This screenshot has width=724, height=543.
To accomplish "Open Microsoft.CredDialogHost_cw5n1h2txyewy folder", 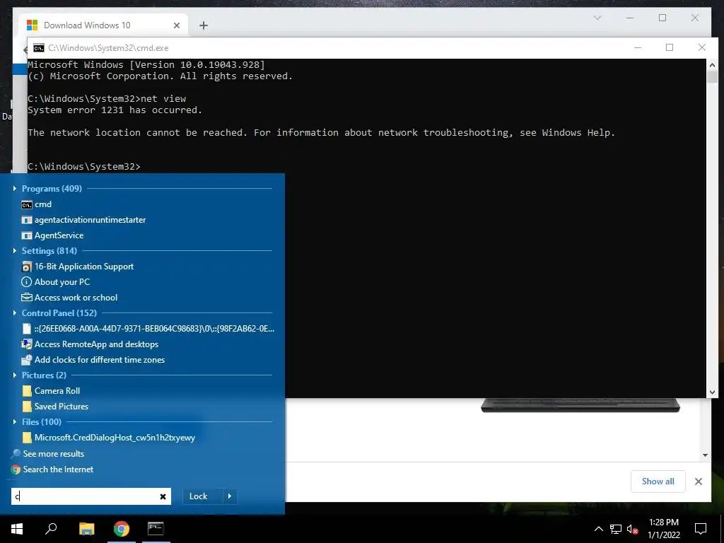I will 108,438.
